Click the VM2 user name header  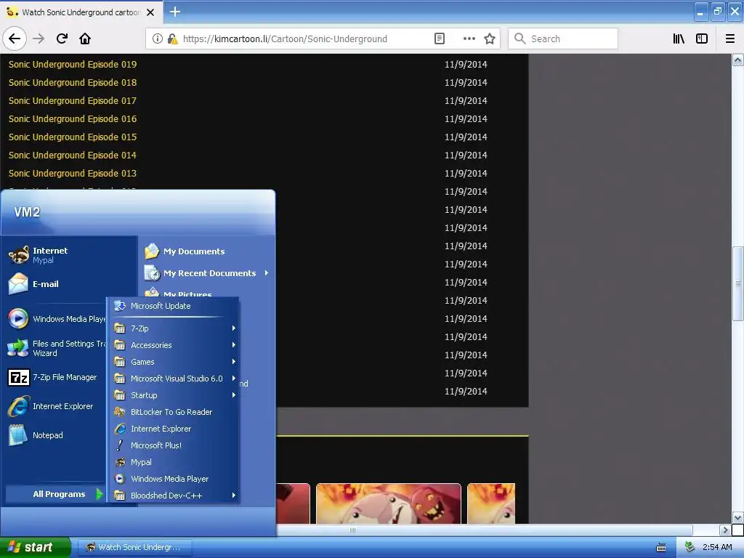[27, 212]
